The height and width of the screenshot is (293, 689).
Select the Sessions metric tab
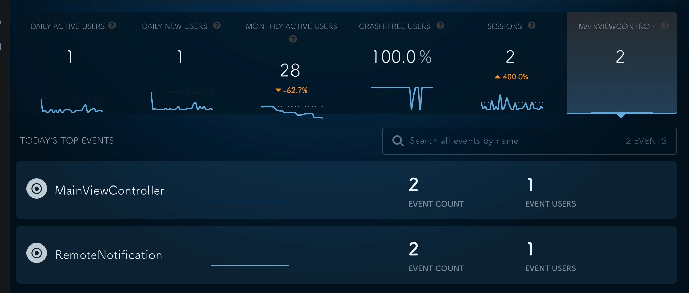tap(512, 63)
